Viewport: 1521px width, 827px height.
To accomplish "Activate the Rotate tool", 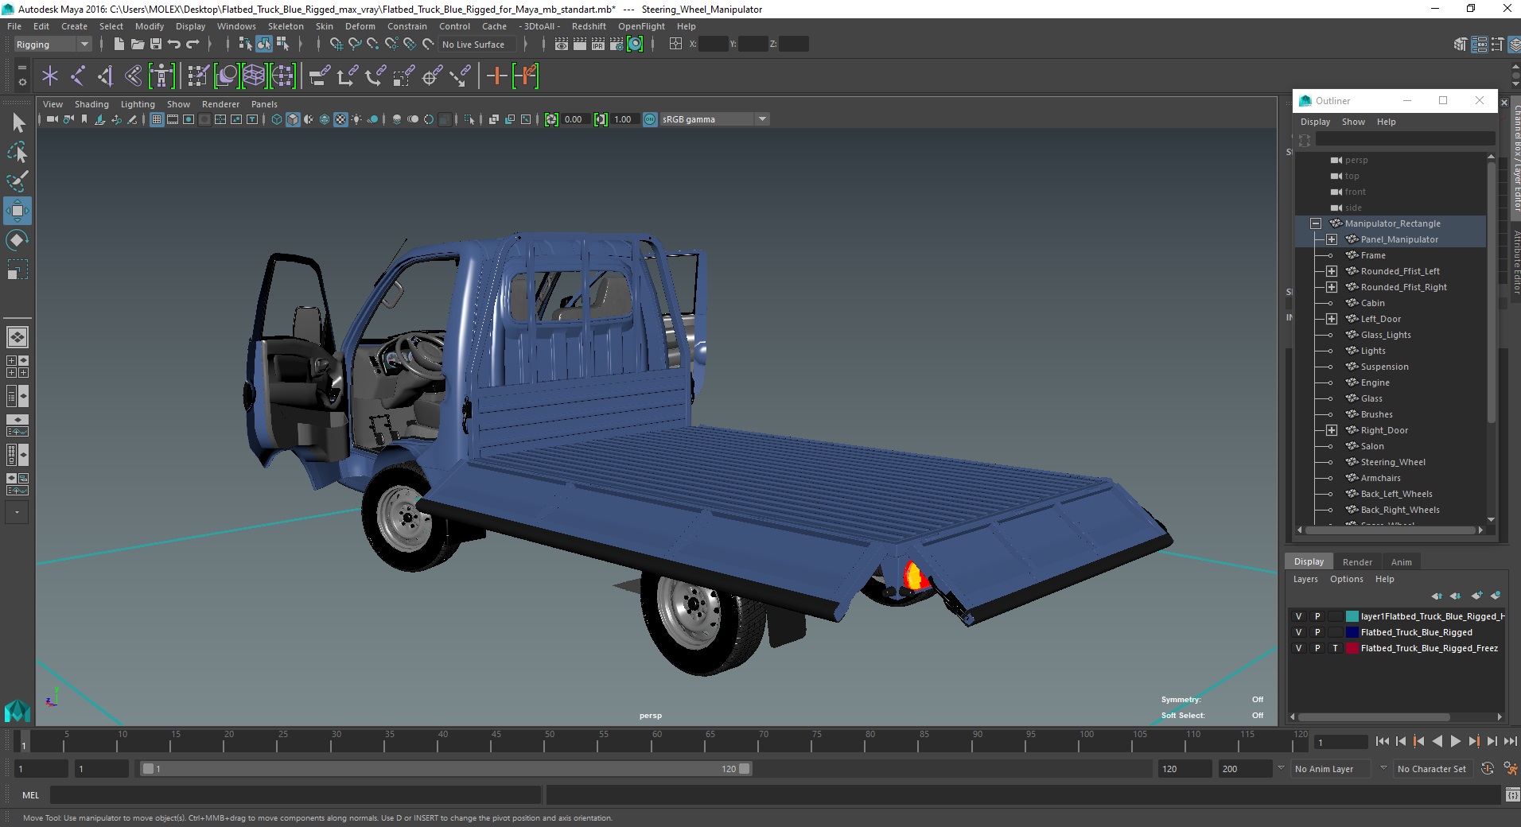I will pos(18,239).
